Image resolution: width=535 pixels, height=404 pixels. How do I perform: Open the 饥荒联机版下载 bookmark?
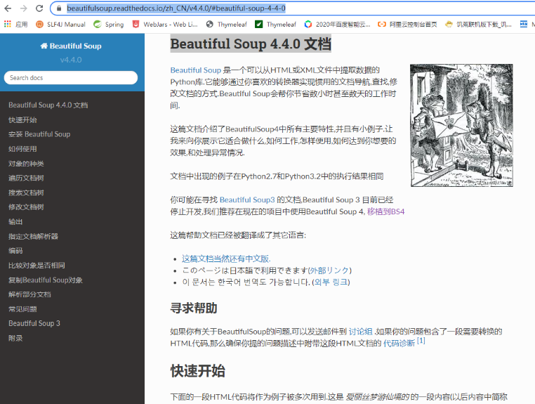click(478, 25)
